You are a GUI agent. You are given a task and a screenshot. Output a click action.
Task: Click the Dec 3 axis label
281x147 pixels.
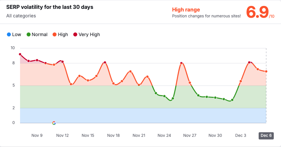pyautogui.click(x=241, y=136)
